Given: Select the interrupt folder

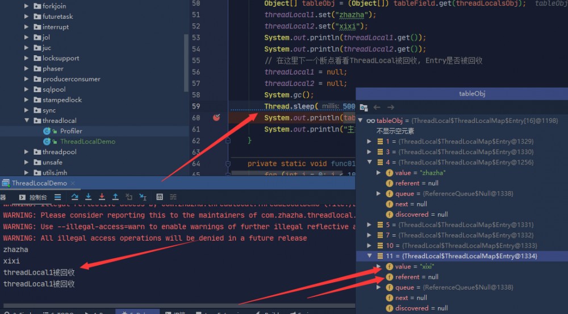Looking at the screenshot, I should [56, 27].
